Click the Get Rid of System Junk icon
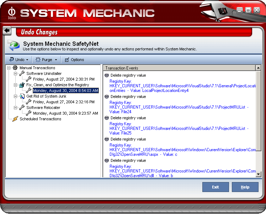This screenshot has height=214, width=266. 22,96
